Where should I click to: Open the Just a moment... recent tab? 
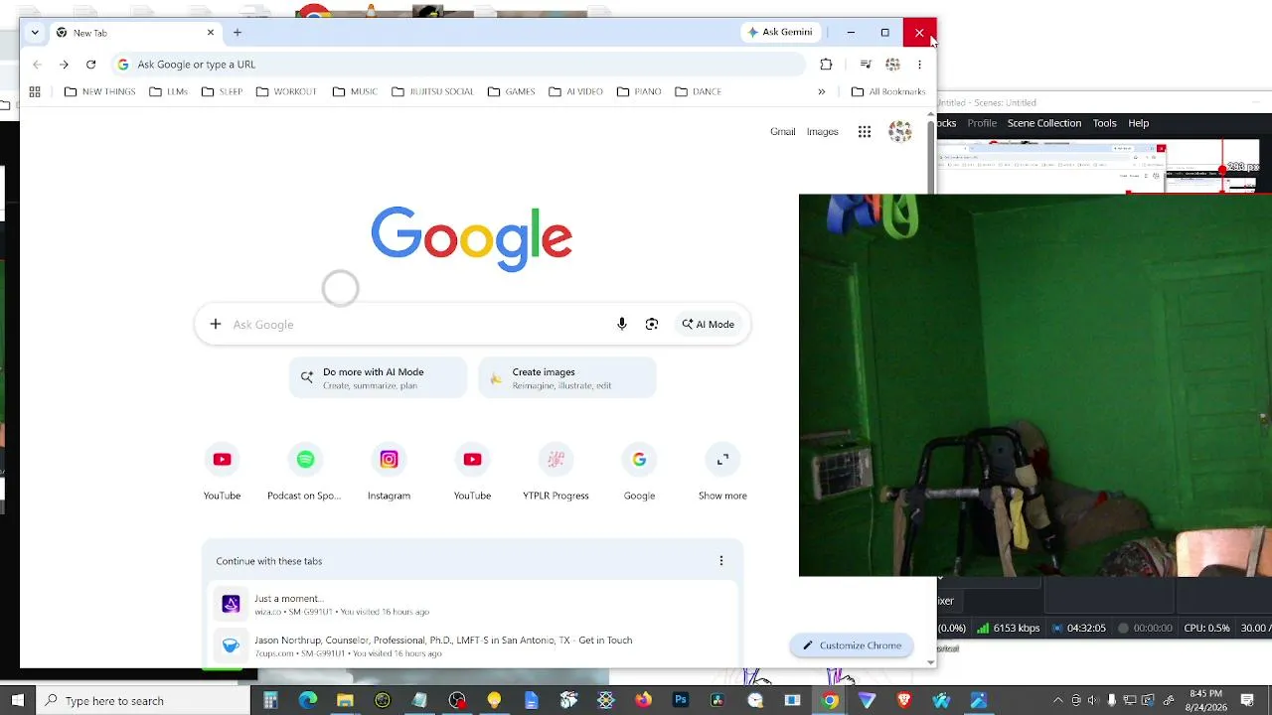tap(472, 605)
